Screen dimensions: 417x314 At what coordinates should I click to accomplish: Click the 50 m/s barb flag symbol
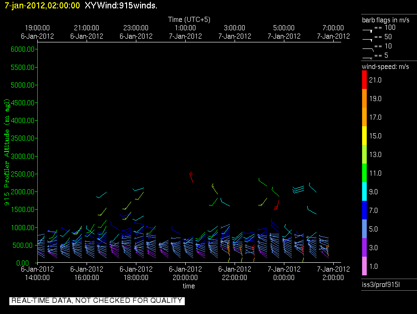pos(368,40)
